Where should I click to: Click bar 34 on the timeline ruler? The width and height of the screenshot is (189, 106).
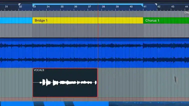pos(48,7)
